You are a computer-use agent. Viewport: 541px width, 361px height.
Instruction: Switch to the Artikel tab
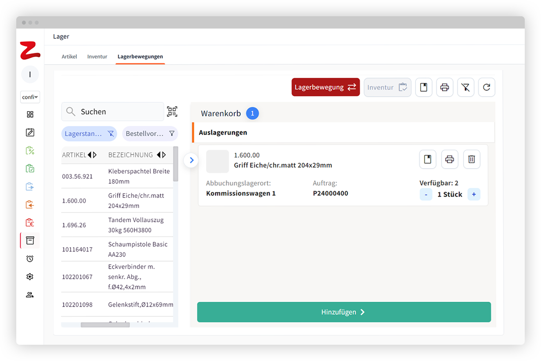(69, 57)
